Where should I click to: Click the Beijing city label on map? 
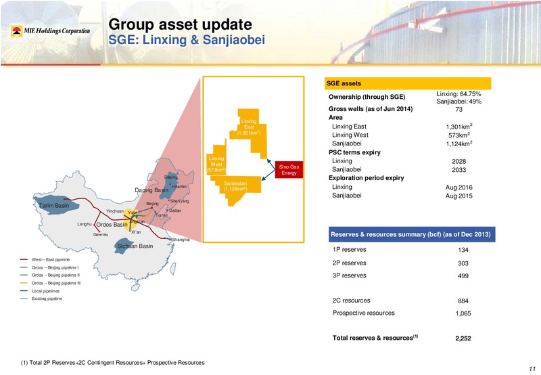(152, 203)
